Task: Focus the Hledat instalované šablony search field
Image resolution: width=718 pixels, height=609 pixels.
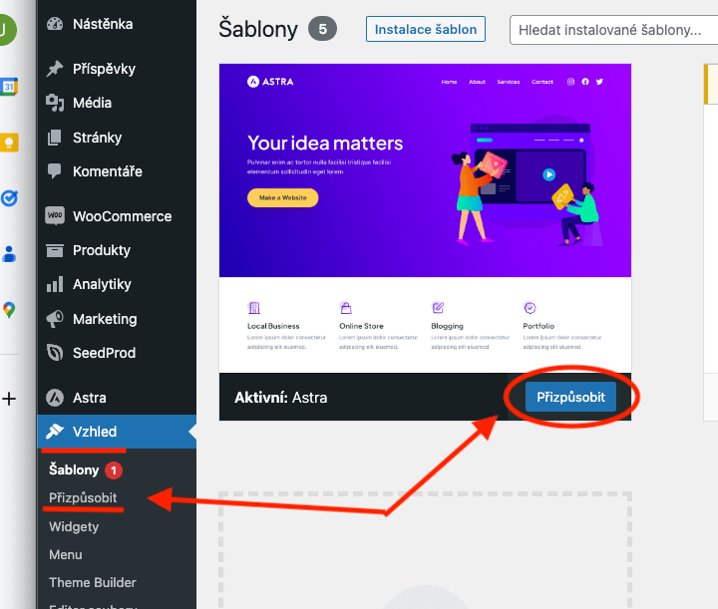Action: pyautogui.click(x=613, y=30)
